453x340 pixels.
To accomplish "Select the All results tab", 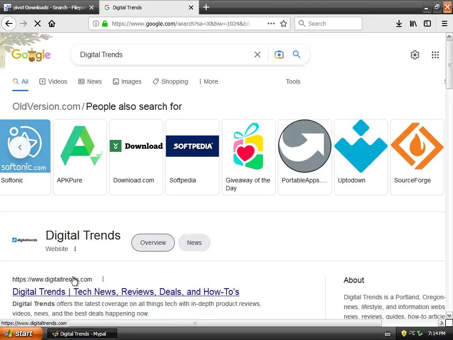I will [x=20, y=81].
